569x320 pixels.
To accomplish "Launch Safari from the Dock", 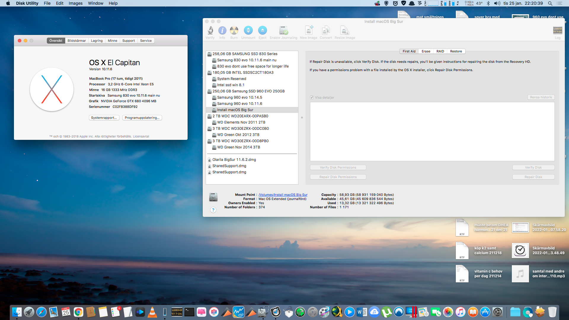I will pos(41,312).
